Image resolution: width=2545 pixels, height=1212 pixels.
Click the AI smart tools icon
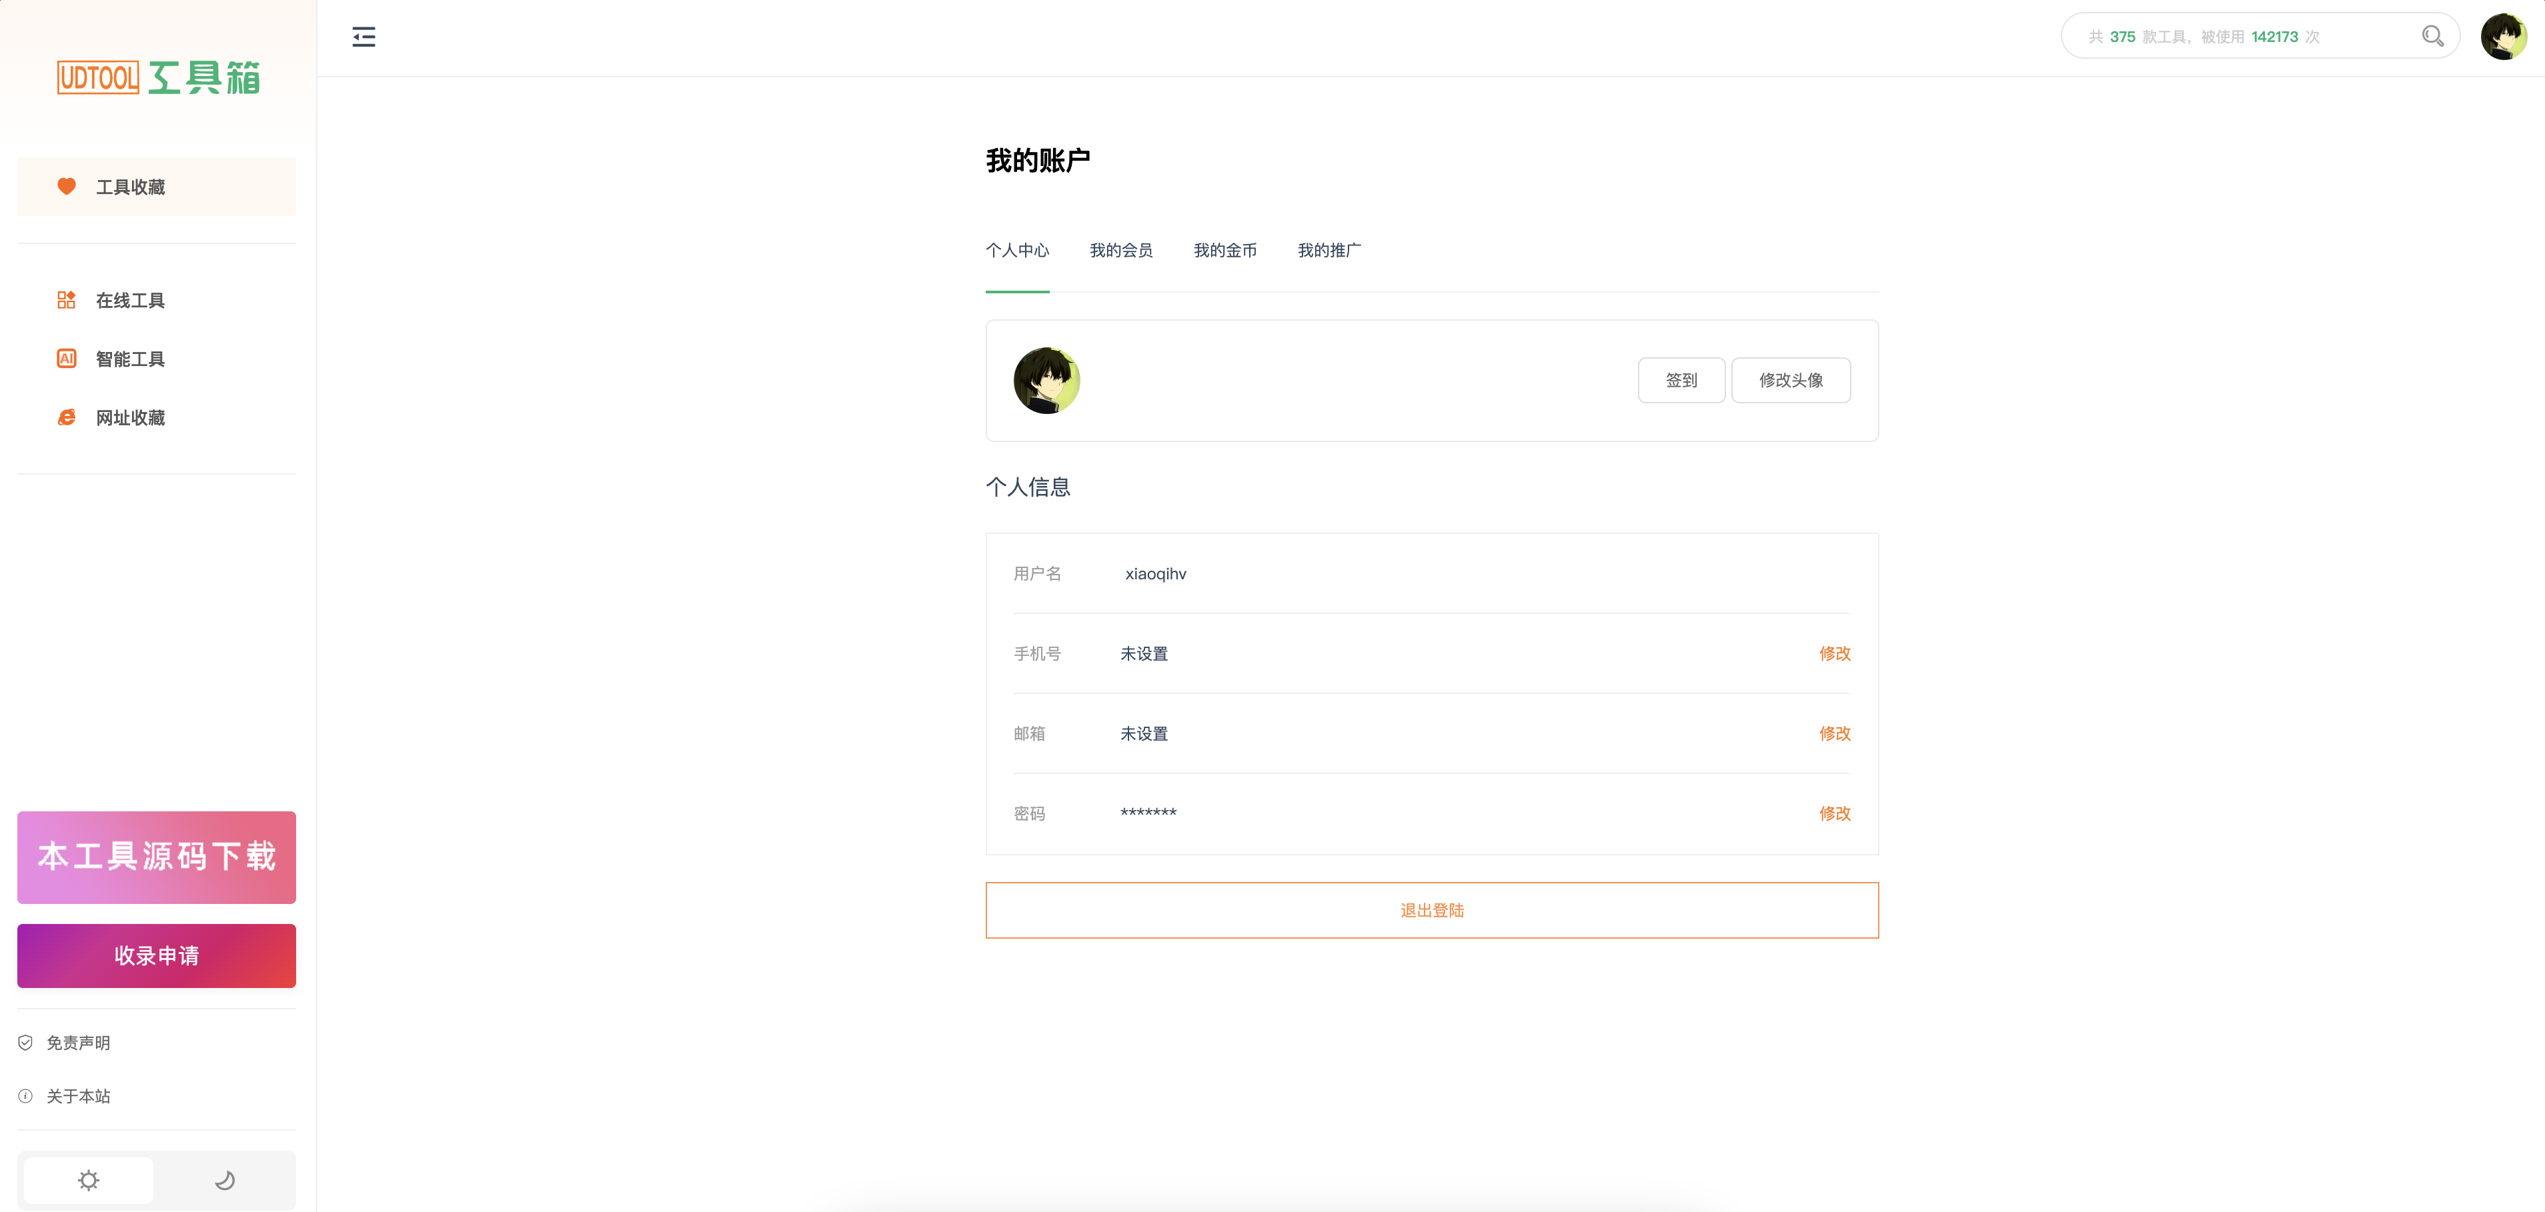pos(66,359)
